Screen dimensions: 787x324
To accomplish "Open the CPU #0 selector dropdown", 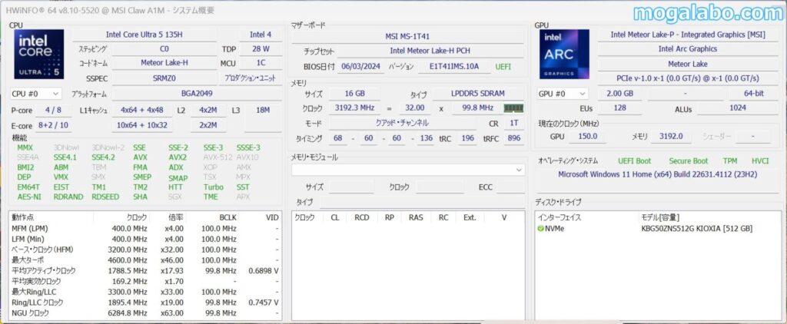I will point(36,94).
